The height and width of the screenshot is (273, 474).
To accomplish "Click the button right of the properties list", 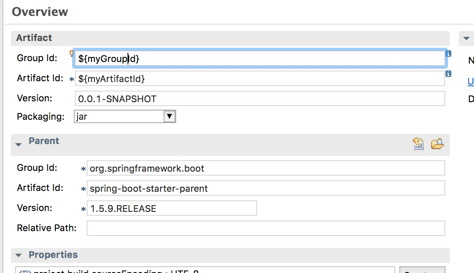I will tap(422, 271).
